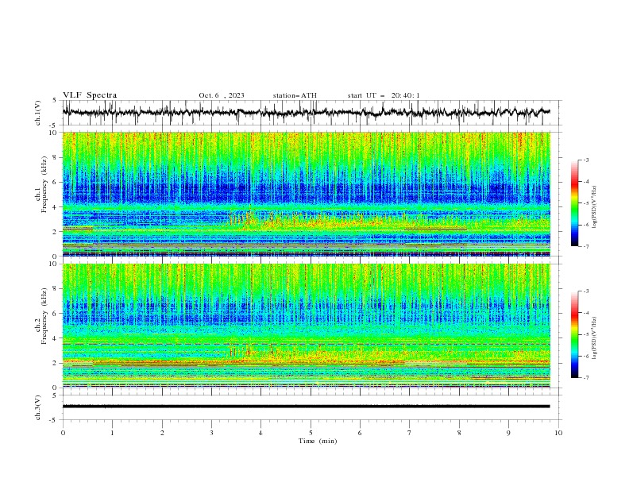Screen dimensions: 629x486
Task: Click the ch.2 "Frequency (kHz)" axis label
Action: [44, 316]
